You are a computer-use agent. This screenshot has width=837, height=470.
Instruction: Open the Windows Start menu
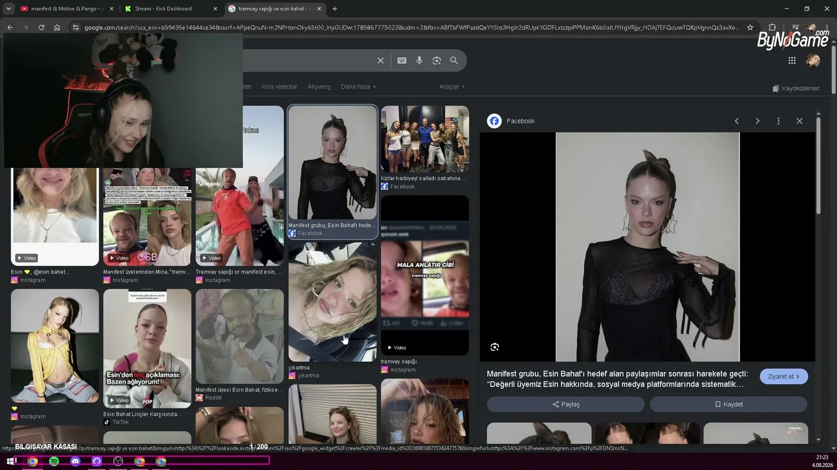click(x=11, y=461)
